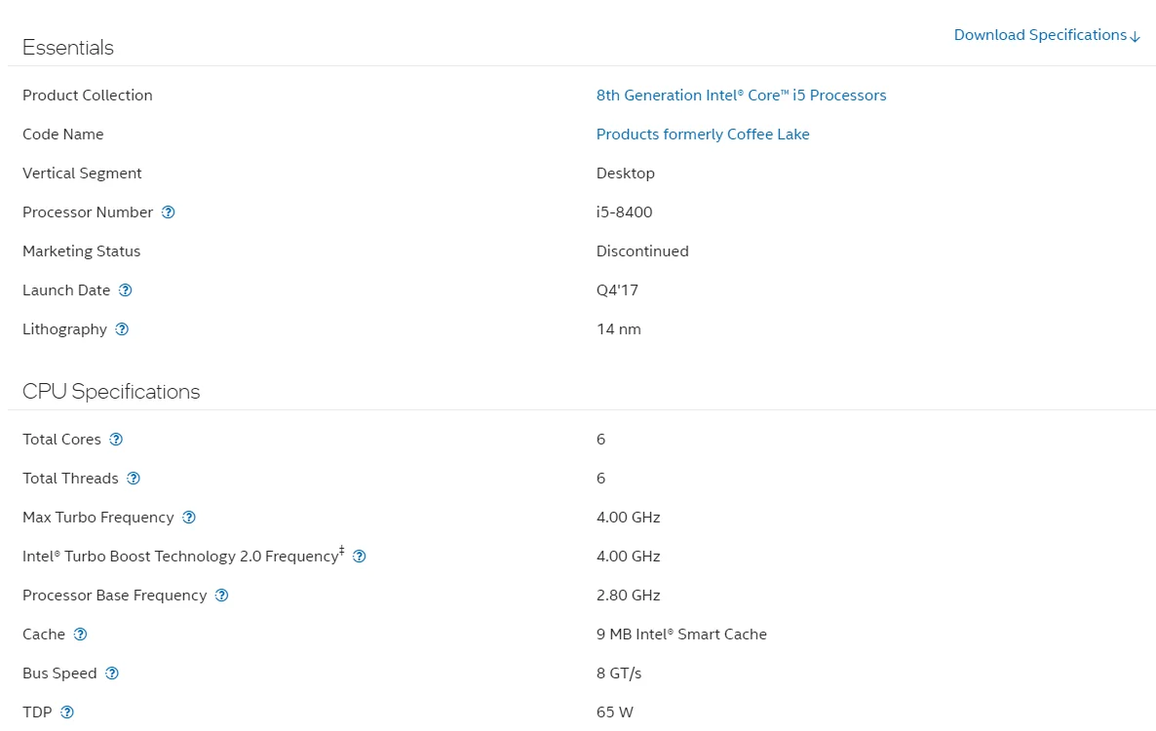The width and height of the screenshot is (1156, 731).
Task: Open the Total Threads help icon
Action: click(134, 479)
